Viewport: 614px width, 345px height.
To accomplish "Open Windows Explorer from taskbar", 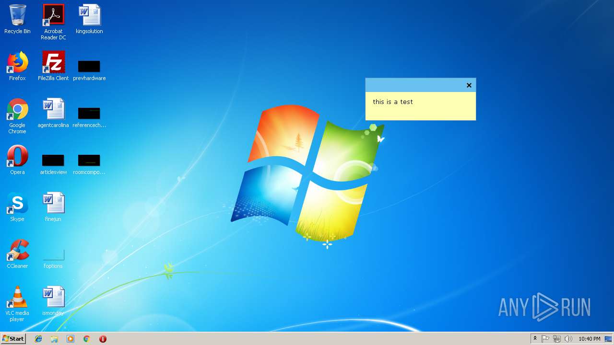I will point(54,339).
